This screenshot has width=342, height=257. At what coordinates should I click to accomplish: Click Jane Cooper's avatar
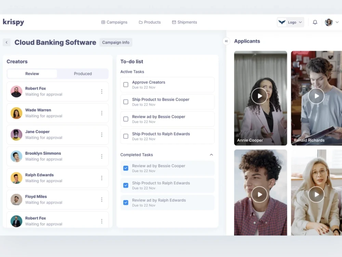point(16,135)
